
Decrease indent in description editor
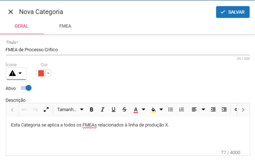[x=213, y=110]
